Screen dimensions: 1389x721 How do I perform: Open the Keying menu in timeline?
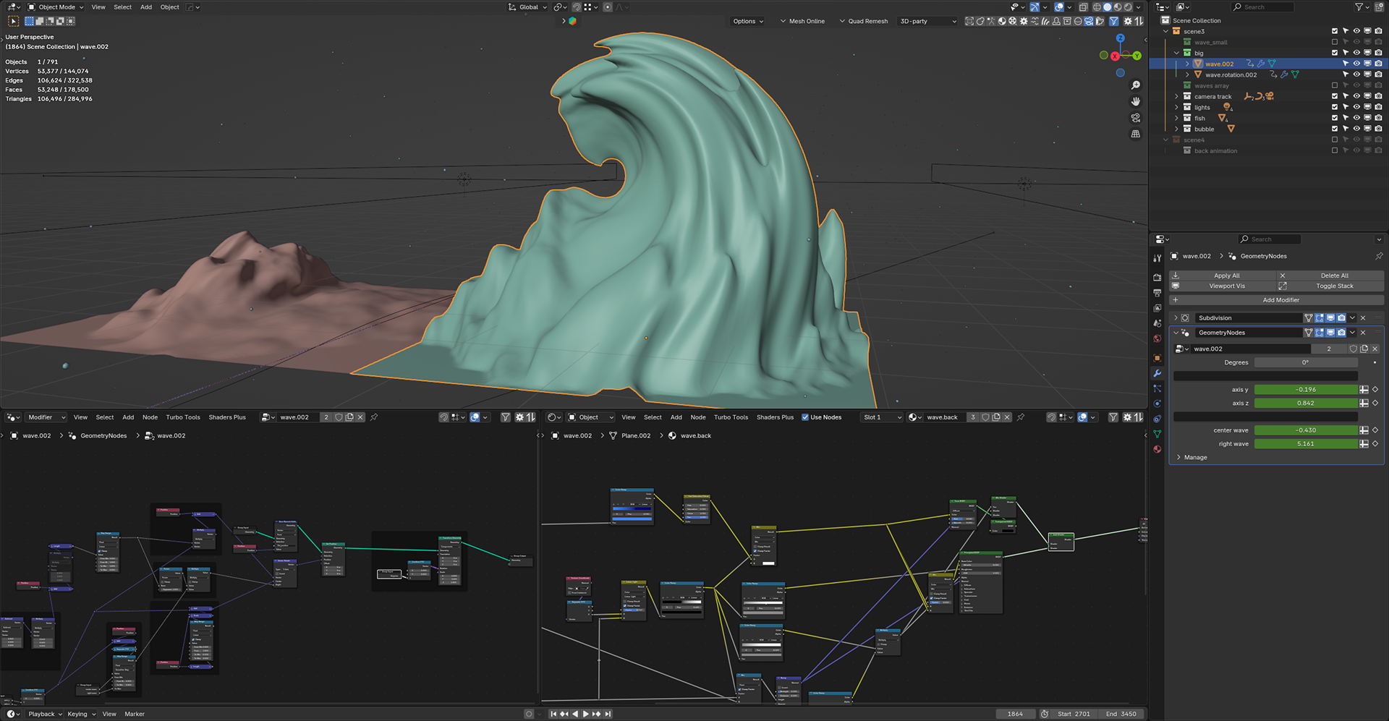[x=81, y=714]
